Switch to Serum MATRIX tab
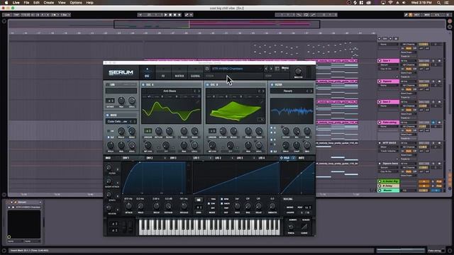The width and height of the screenshot is (454, 255). coord(179,76)
